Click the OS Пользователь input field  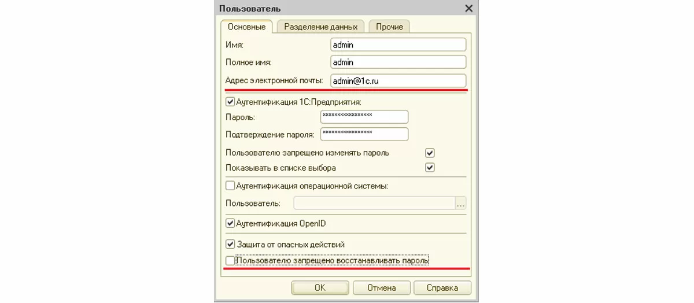tap(374, 203)
